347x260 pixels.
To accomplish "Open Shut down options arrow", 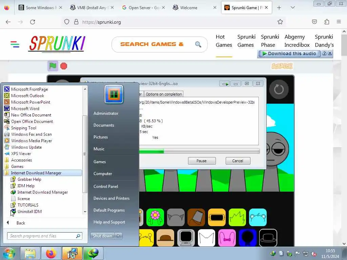I will 118,236.
